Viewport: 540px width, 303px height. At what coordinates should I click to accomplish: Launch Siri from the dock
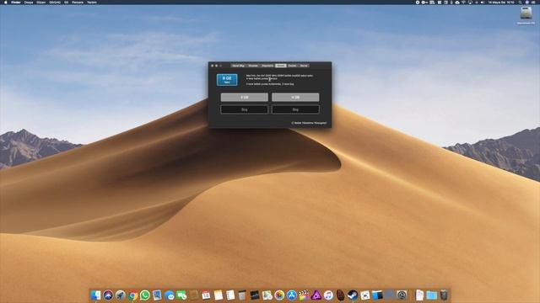tap(108, 295)
